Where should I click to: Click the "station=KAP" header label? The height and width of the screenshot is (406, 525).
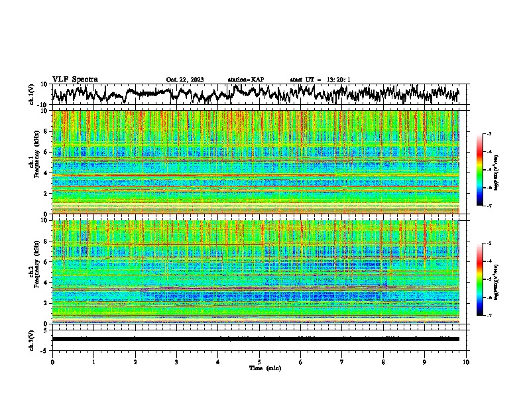(246, 80)
